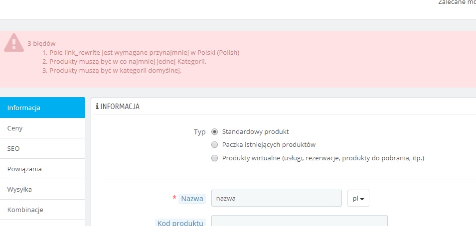
Task: Choose Paczka istniejących produktów option
Action: click(x=215, y=145)
